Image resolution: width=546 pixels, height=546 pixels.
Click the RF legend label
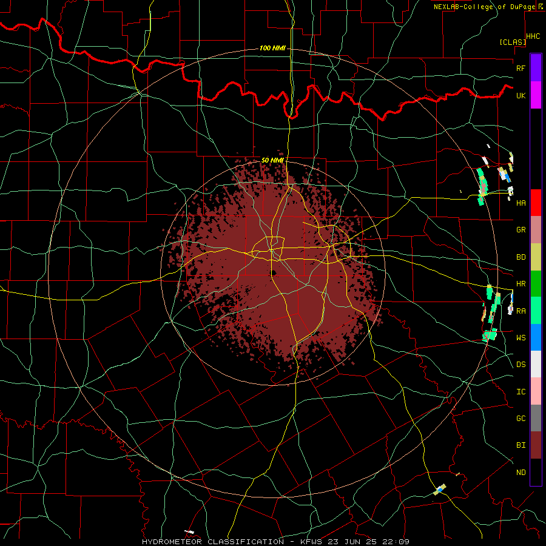(x=521, y=68)
